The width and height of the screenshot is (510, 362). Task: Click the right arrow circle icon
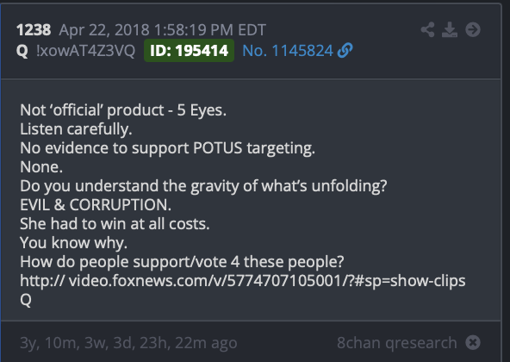click(473, 29)
